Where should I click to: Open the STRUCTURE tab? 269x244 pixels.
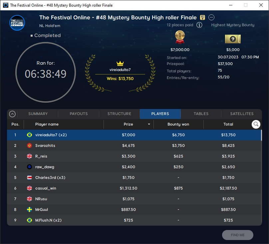click(x=119, y=114)
